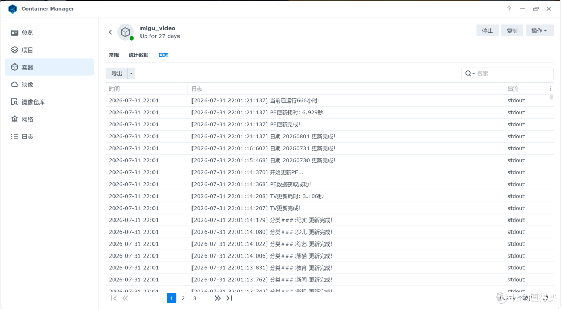Click the search magnifier icon
Image resolution: width=562 pixels, height=309 pixels.
(x=469, y=73)
